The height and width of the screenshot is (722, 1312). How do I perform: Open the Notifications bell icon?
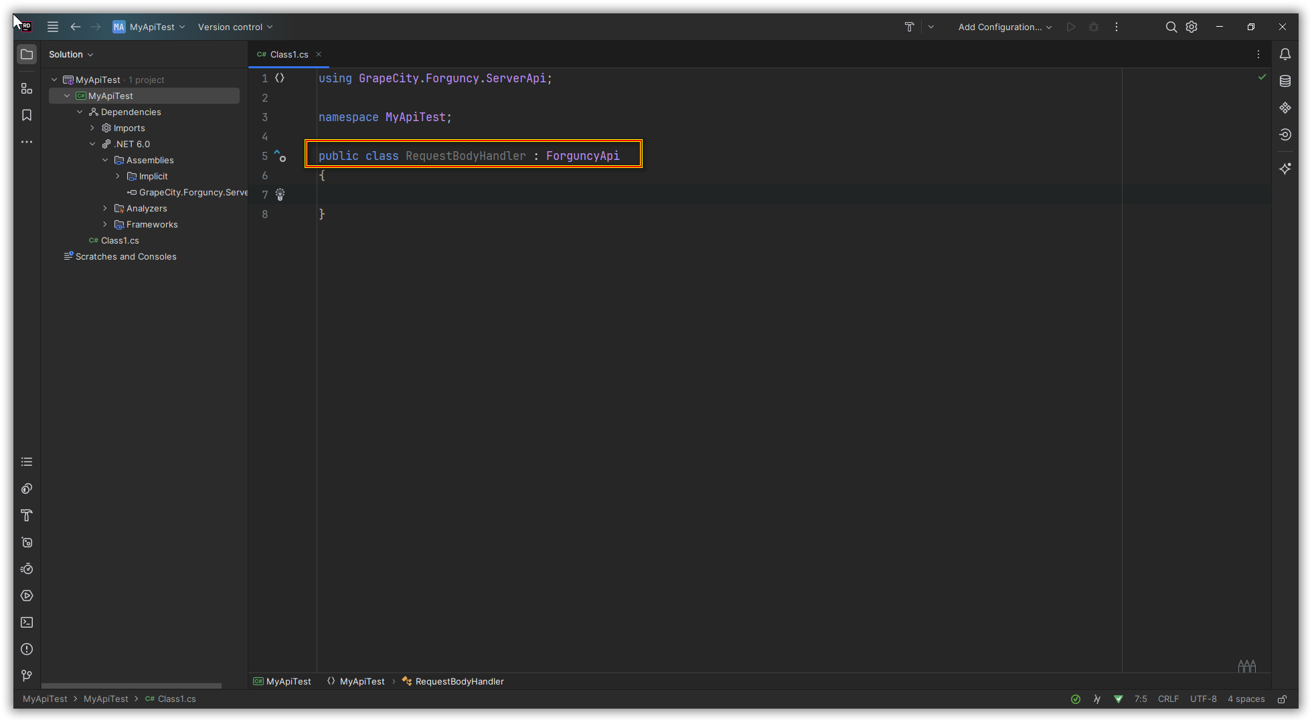[1285, 54]
